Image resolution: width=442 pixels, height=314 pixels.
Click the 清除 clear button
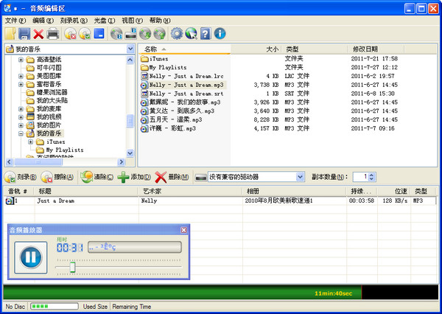click(97, 177)
